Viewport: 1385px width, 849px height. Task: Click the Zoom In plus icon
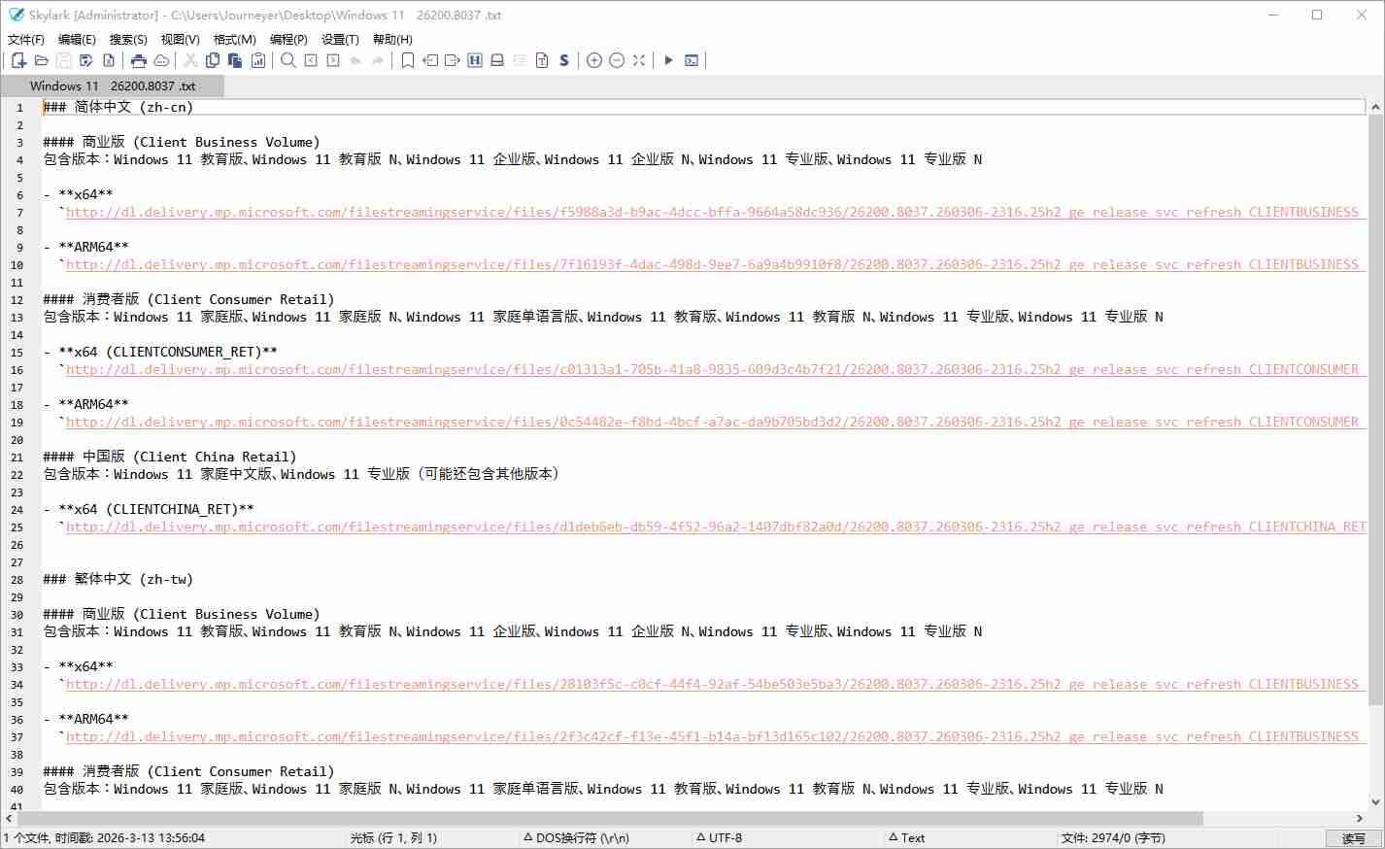coord(594,60)
